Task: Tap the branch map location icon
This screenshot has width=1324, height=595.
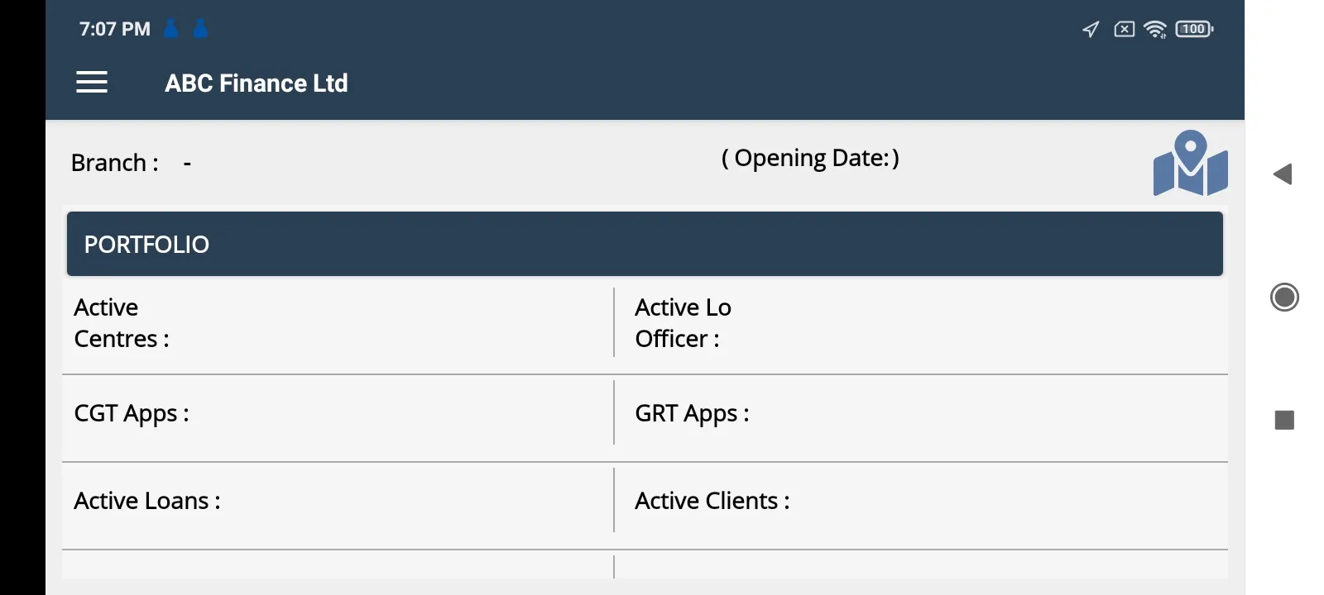Action: pyautogui.click(x=1190, y=164)
